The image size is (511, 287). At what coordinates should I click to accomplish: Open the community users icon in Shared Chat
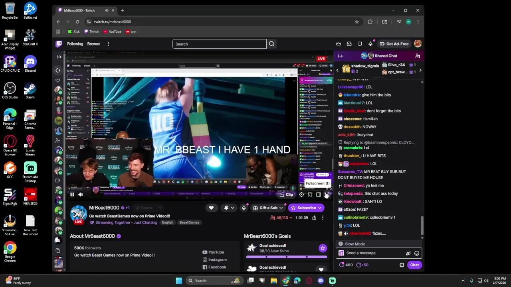click(x=418, y=56)
